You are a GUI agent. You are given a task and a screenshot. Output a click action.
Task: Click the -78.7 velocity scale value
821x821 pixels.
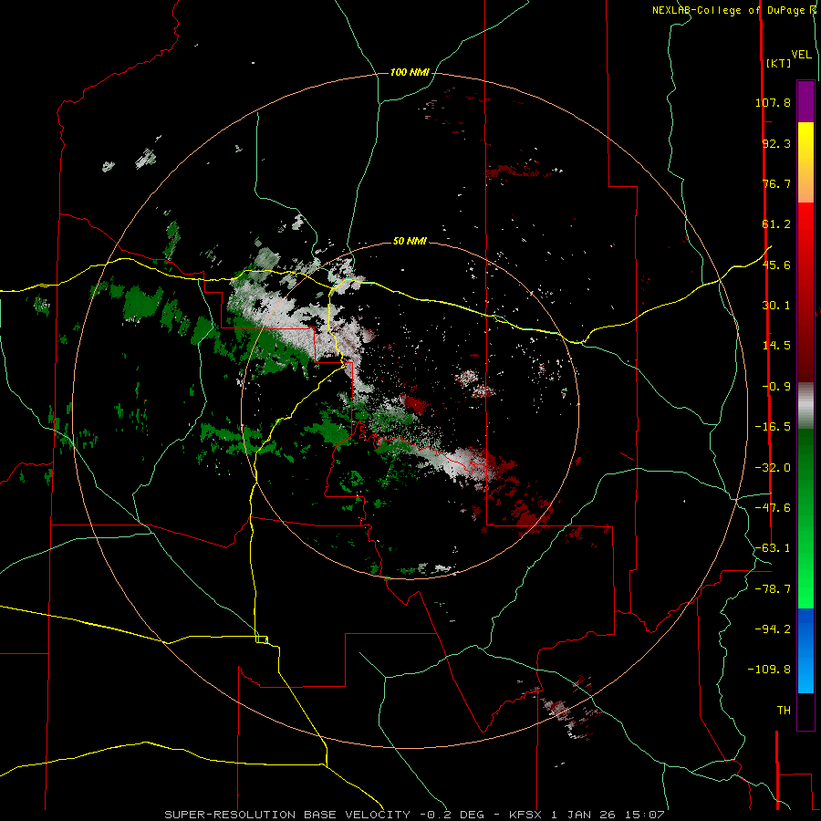pyautogui.click(x=773, y=589)
